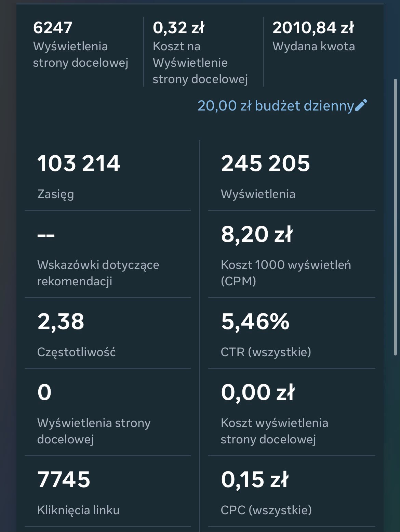Image resolution: width=400 pixels, height=532 pixels.
Task: Open the Wskazówki dotyczące rekomendacji metric label
Action: pos(98,273)
